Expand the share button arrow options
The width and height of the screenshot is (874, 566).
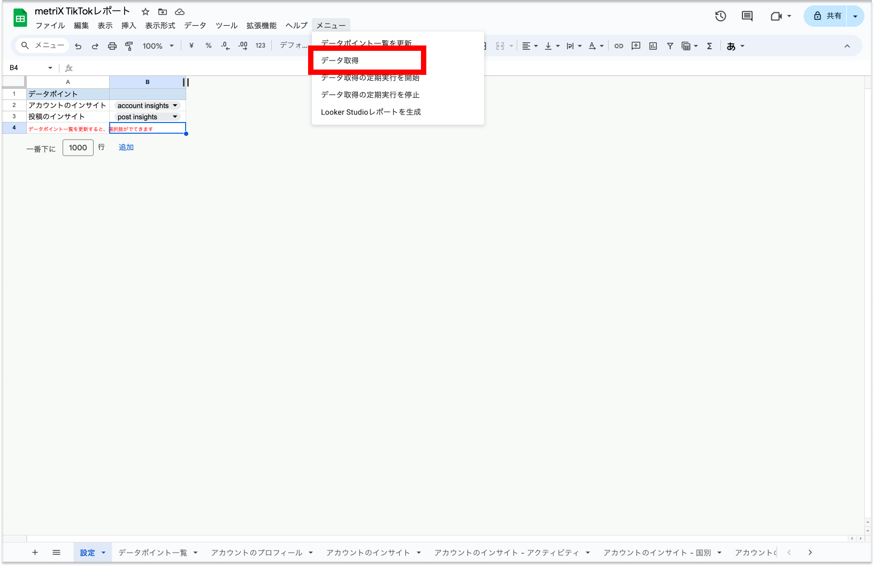[855, 16]
